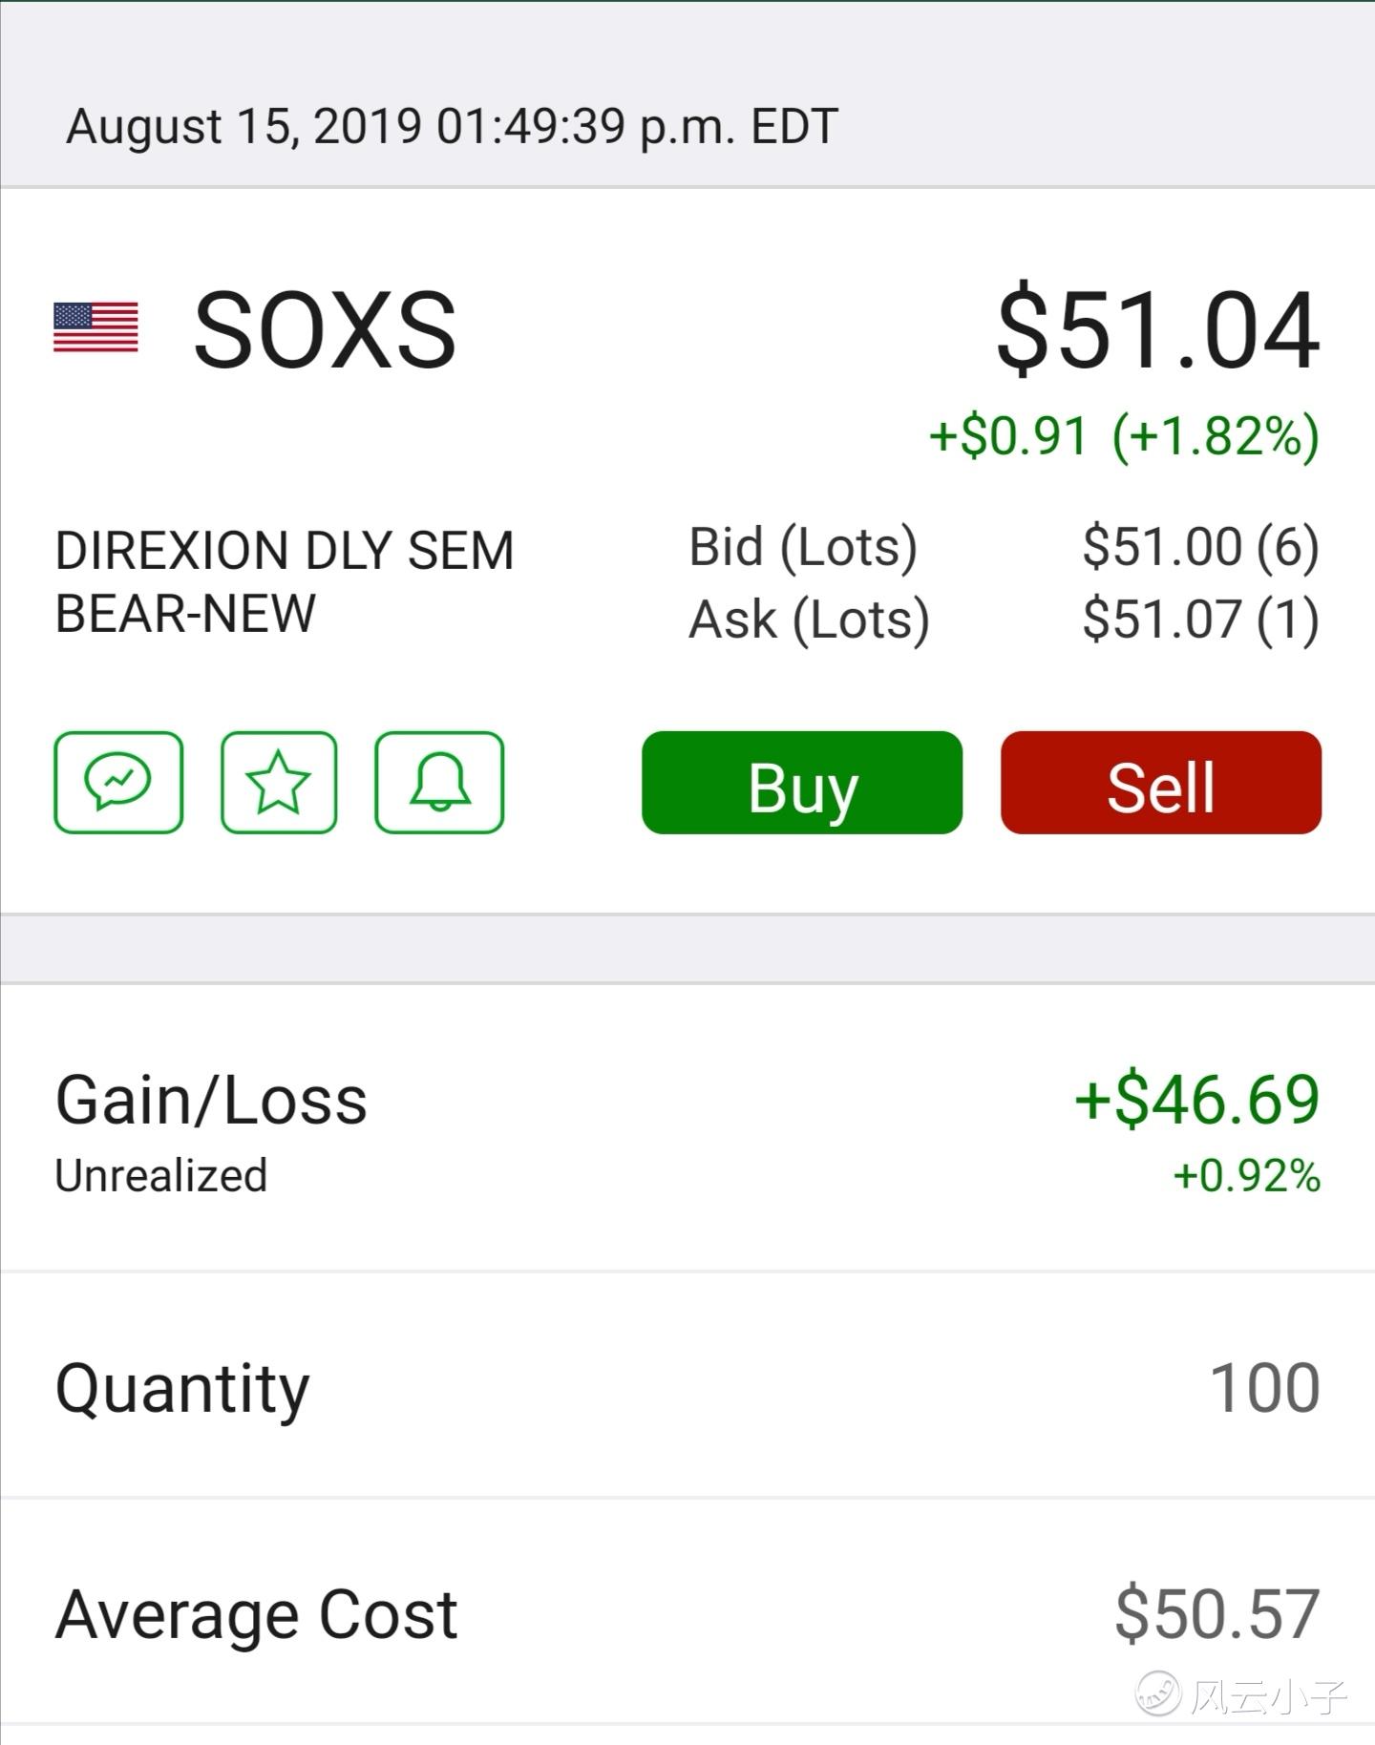The image size is (1375, 1745).
Task: Tap the August 15, 2019 timestamp header
Action: coord(453,127)
